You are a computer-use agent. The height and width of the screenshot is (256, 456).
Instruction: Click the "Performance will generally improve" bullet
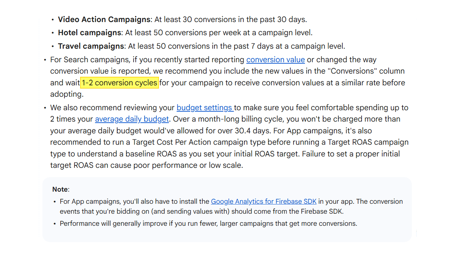(208, 224)
